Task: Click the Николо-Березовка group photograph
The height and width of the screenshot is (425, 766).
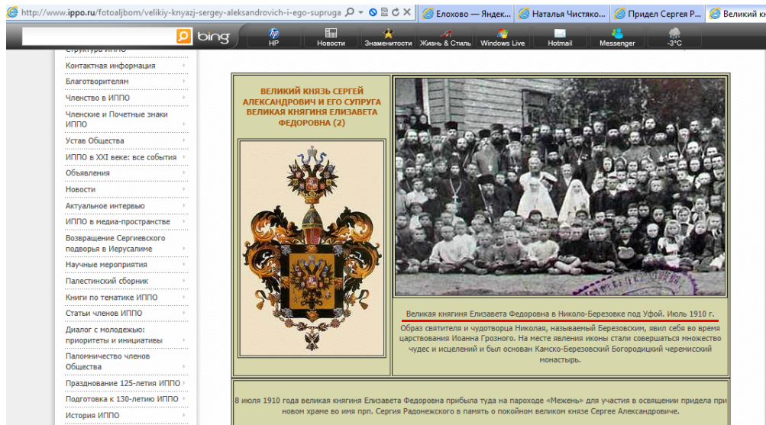Action: [x=561, y=187]
